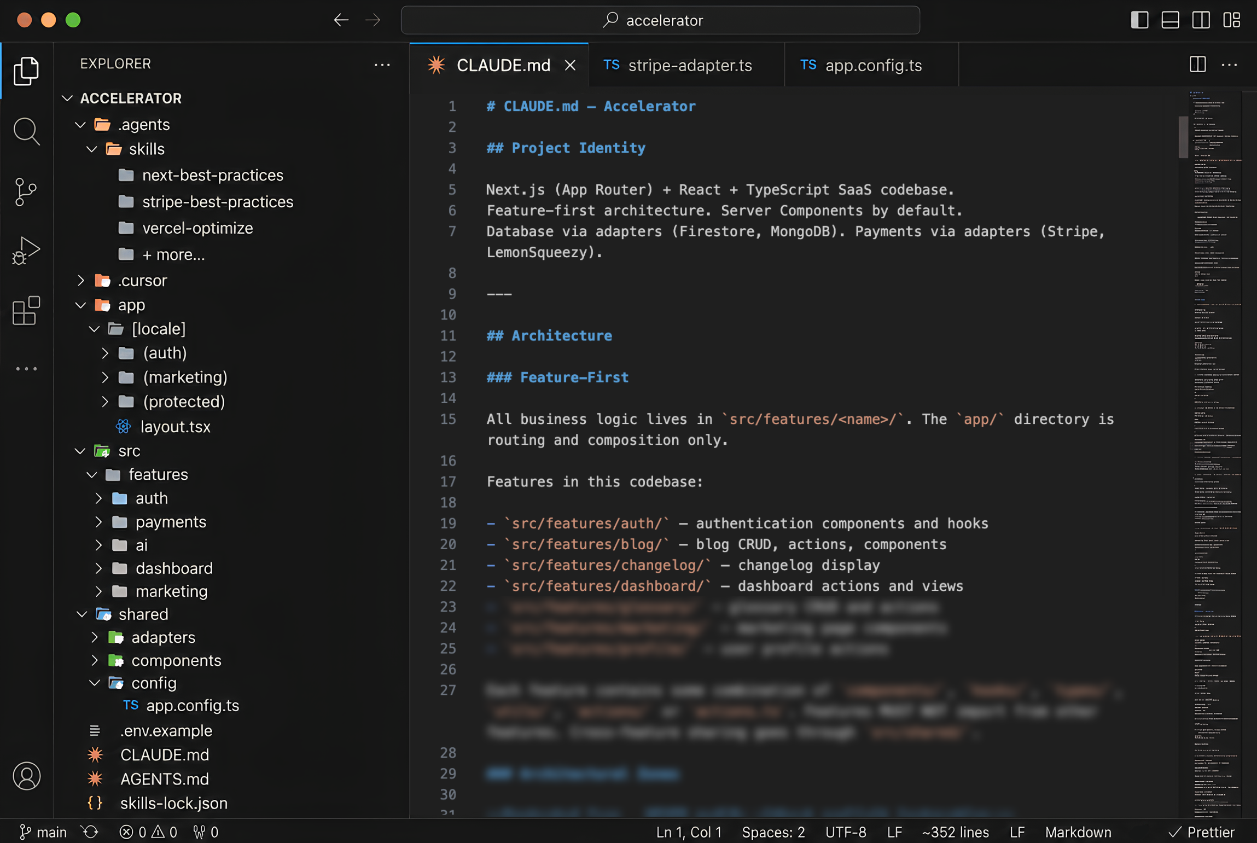Click the synchronize changes status icon

[90, 832]
